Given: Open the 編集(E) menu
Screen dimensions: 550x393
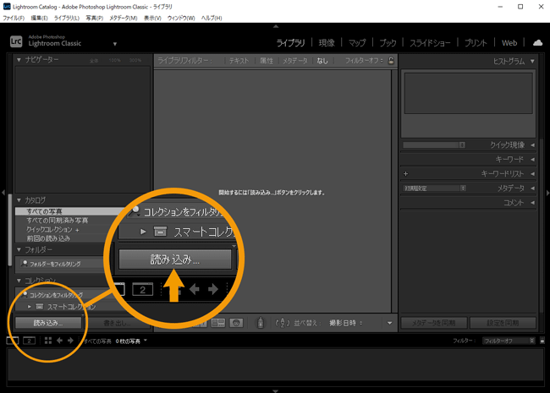Looking at the screenshot, I should pyautogui.click(x=39, y=18).
